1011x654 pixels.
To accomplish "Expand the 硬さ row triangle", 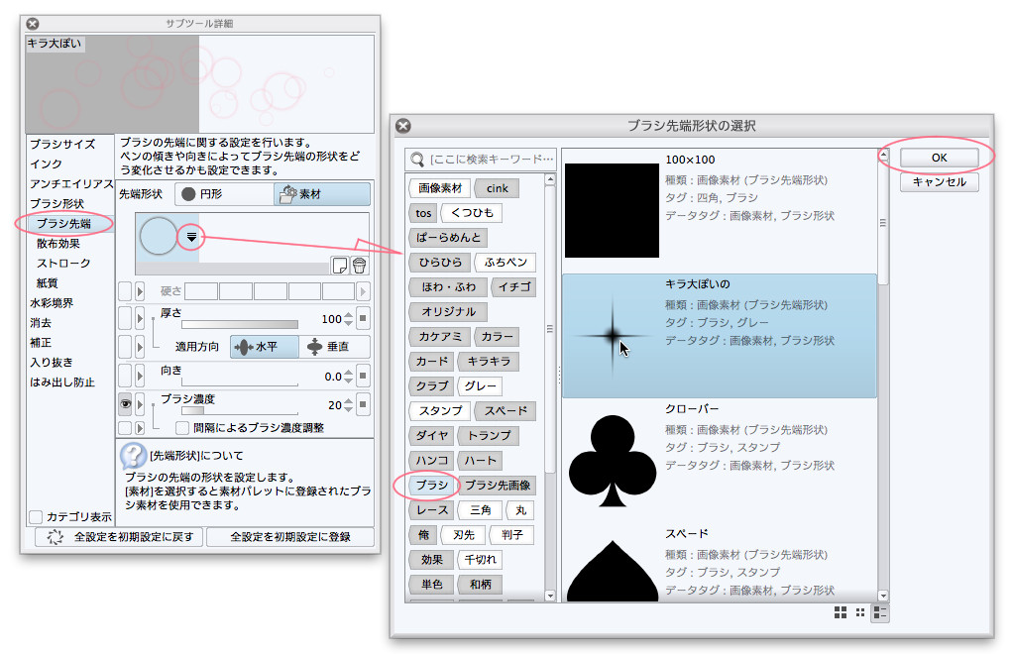I will click(x=140, y=291).
